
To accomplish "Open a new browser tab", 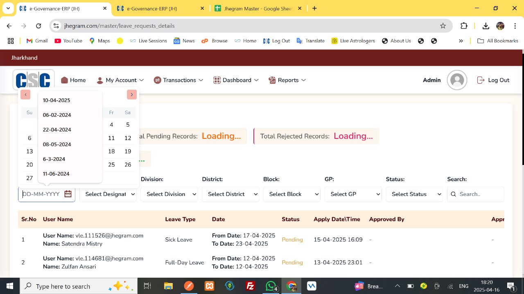I will [314, 8].
